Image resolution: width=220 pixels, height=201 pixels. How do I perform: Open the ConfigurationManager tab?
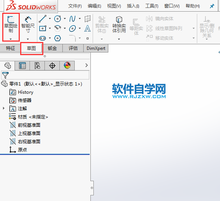[37, 66]
